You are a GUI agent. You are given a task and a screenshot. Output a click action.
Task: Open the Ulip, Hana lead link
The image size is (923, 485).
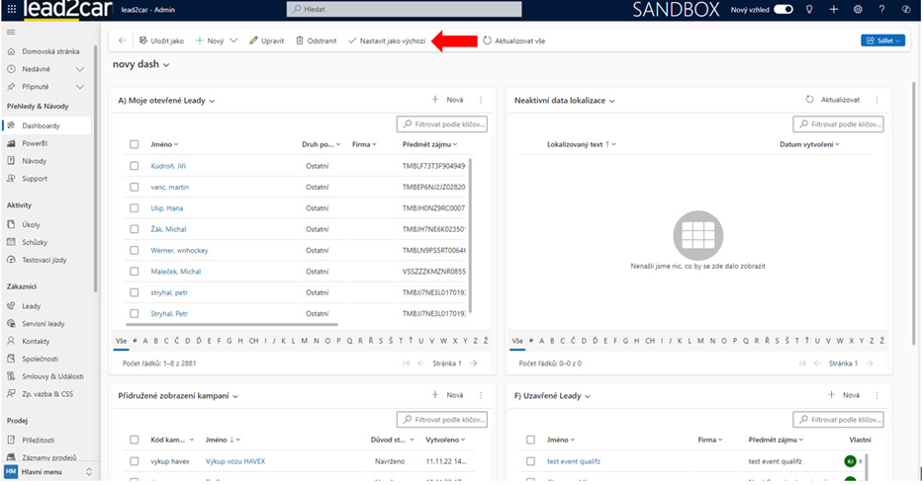coord(166,208)
